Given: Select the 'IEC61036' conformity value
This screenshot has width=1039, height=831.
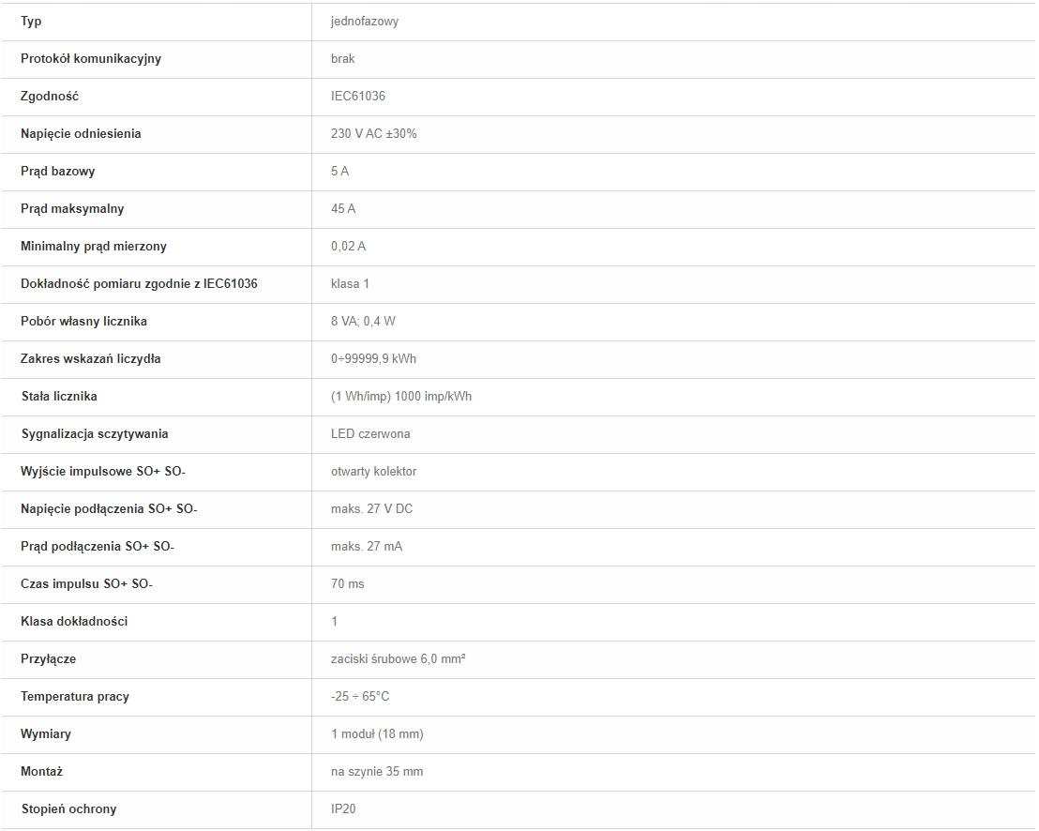Looking at the screenshot, I should pyautogui.click(x=358, y=96).
